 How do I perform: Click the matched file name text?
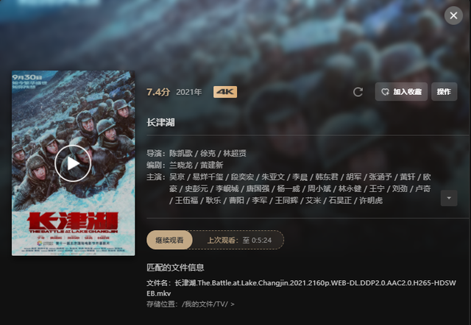[301, 288]
